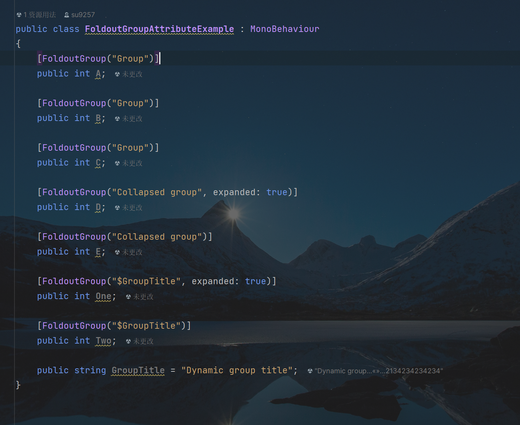Click the serialized value hint "Dynamic group...2134234234234"

click(x=379, y=371)
